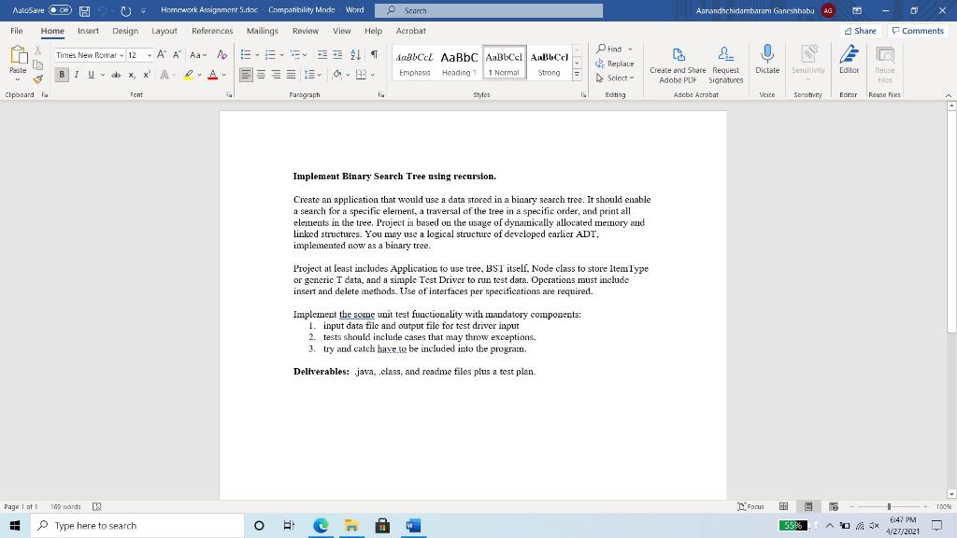Viewport: 957px width, 538px height.
Task: Click the Share button
Action: coord(859,31)
